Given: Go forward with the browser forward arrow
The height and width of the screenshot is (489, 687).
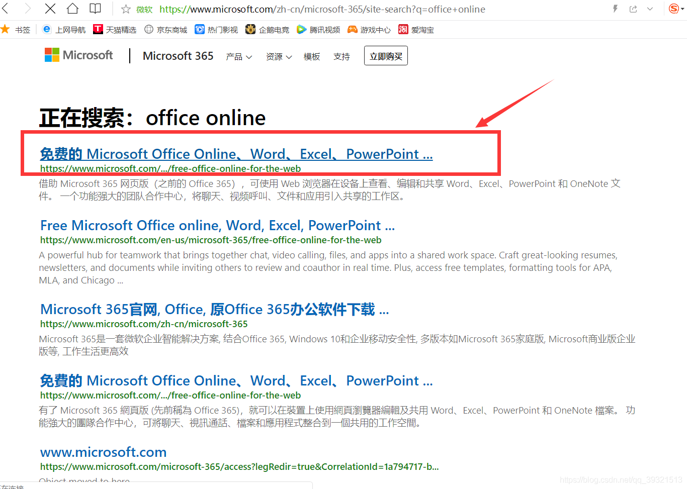Looking at the screenshot, I should tap(28, 9).
